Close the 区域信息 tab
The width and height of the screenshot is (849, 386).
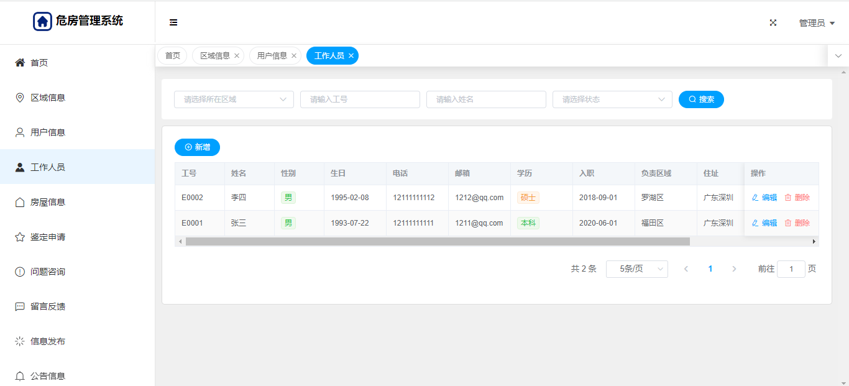pyautogui.click(x=237, y=56)
